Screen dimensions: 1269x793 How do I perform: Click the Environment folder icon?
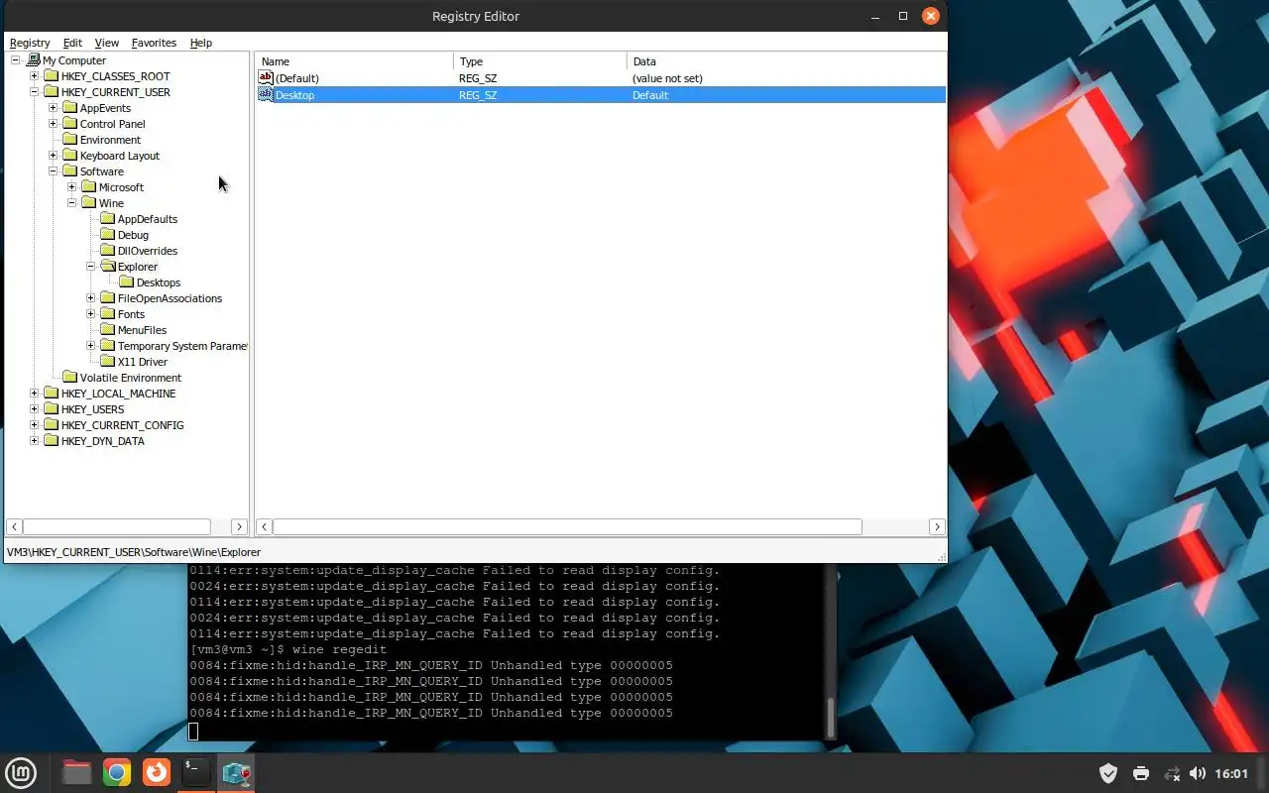[x=70, y=140]
